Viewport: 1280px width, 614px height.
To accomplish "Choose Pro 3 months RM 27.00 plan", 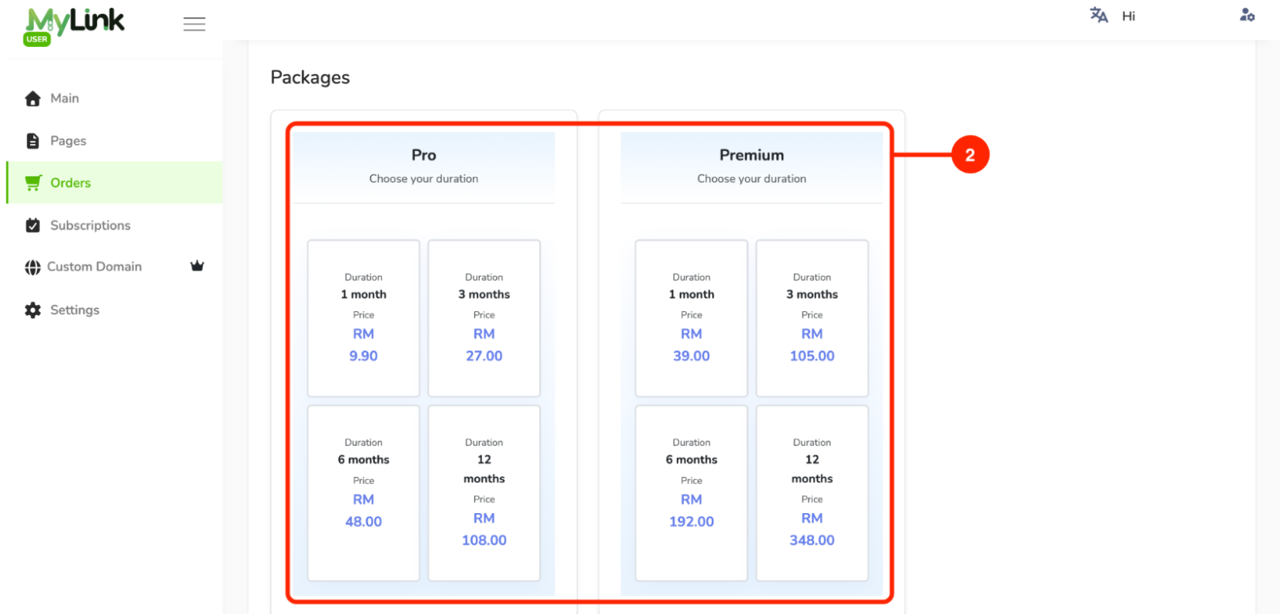I will [484, 318].
